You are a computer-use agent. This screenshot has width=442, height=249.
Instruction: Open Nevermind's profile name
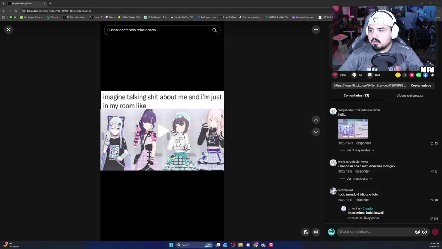tap(345, 190)
